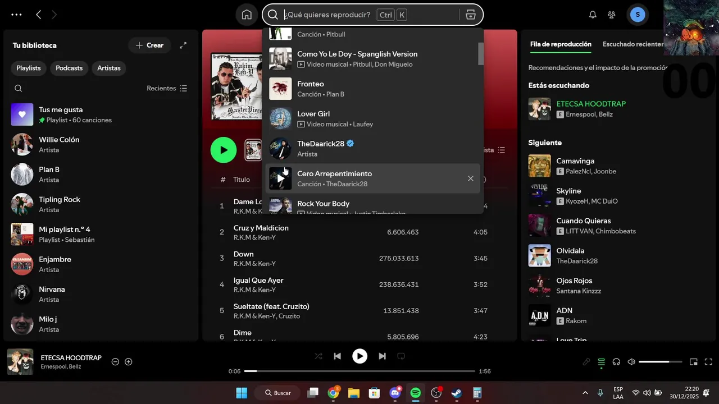719x404 pixels.
Task: Open Mi playlist n.º 4
Action: 101,234
